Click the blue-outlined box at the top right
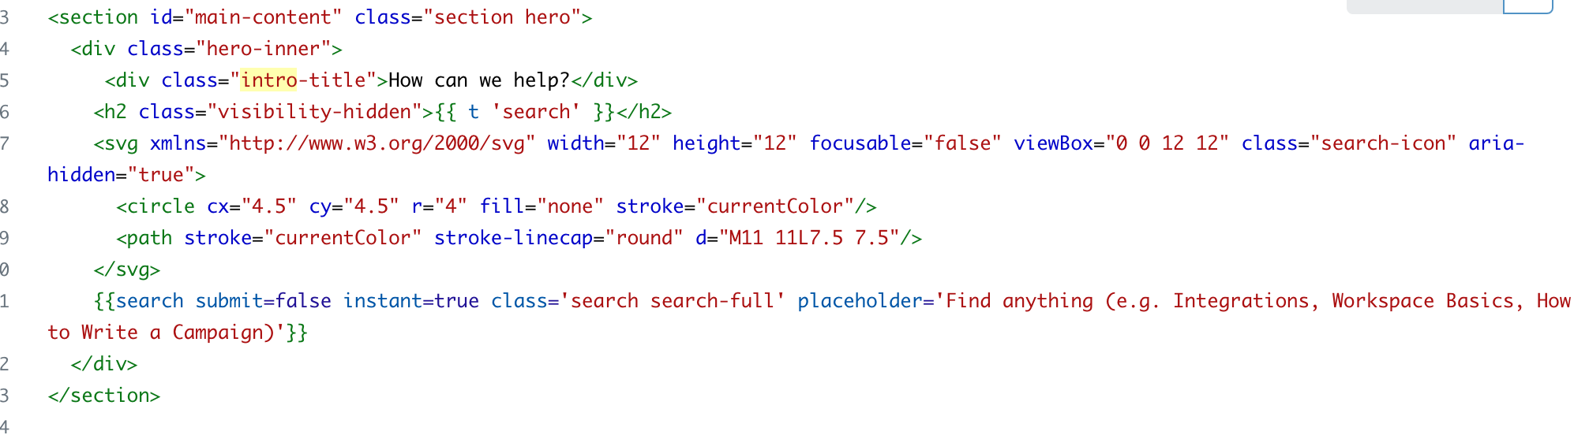Image resolution: width=1574 pixels, height=435 pixels. [1527, 6]
